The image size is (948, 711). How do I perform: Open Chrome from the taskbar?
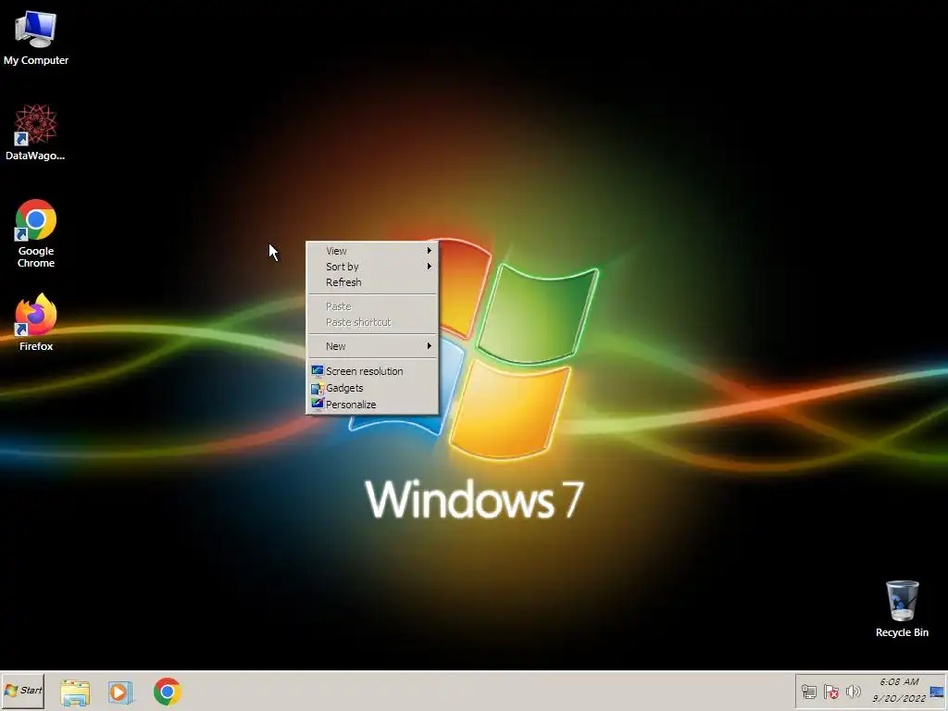click(x=168, y=692)
